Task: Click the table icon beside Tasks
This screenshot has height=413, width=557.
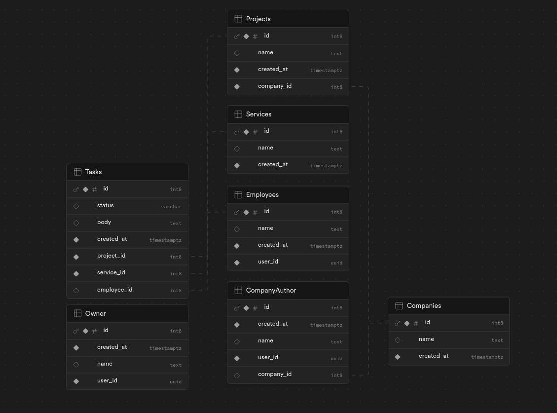Action: click(77, 172)
